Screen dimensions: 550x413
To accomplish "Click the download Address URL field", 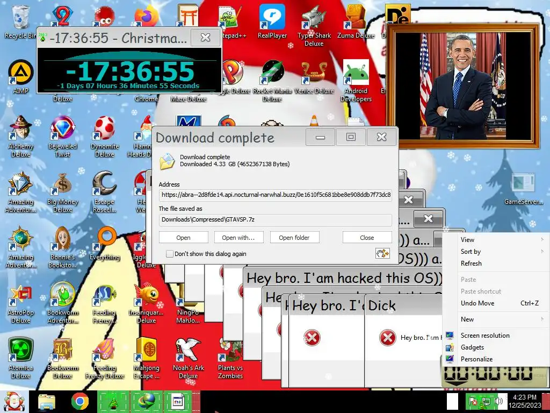I will 275,195.
